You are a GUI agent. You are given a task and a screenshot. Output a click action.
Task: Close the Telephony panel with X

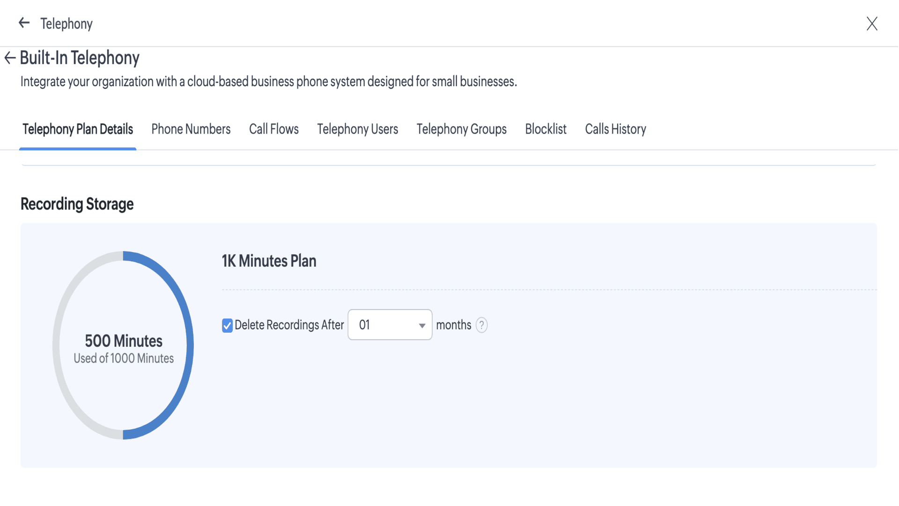point(871,23)
